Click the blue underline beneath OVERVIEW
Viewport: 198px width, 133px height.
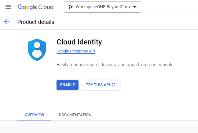[x=34, y=120]
